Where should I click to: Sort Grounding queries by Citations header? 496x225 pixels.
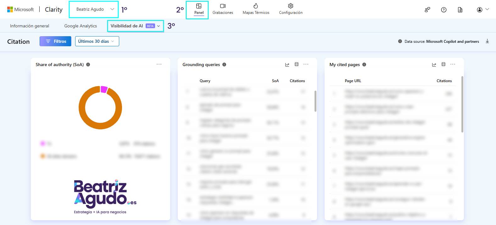tap(297, 81)
